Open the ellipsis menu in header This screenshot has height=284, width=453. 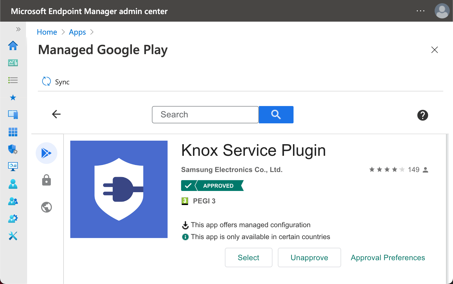(x=421, y=11)
